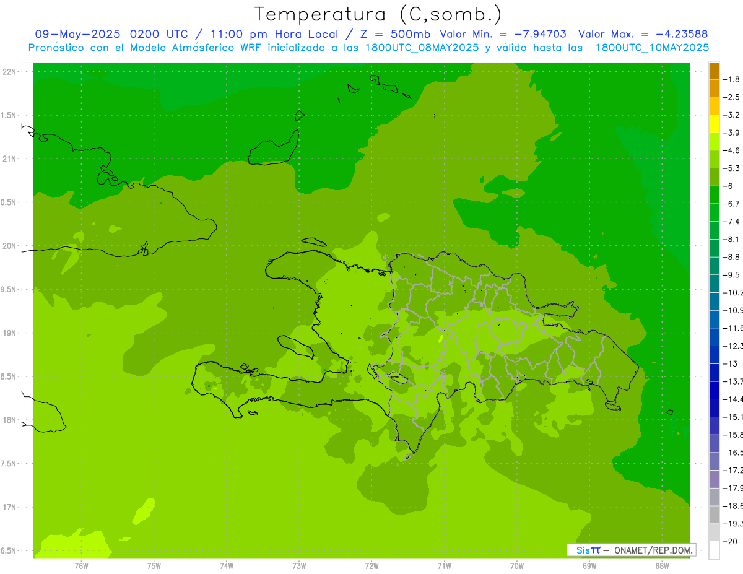Select the 'Valor Min. = -7.94703' text
The image size is (743, 574).
(503, 34)
